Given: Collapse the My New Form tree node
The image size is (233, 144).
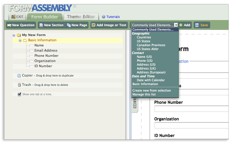Looking at the screenshot, I should coord(14,35).
